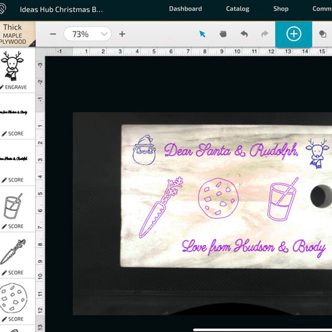Open the Dashboard menu
Screen dimensions: 332x332
[x=185, y=8]
